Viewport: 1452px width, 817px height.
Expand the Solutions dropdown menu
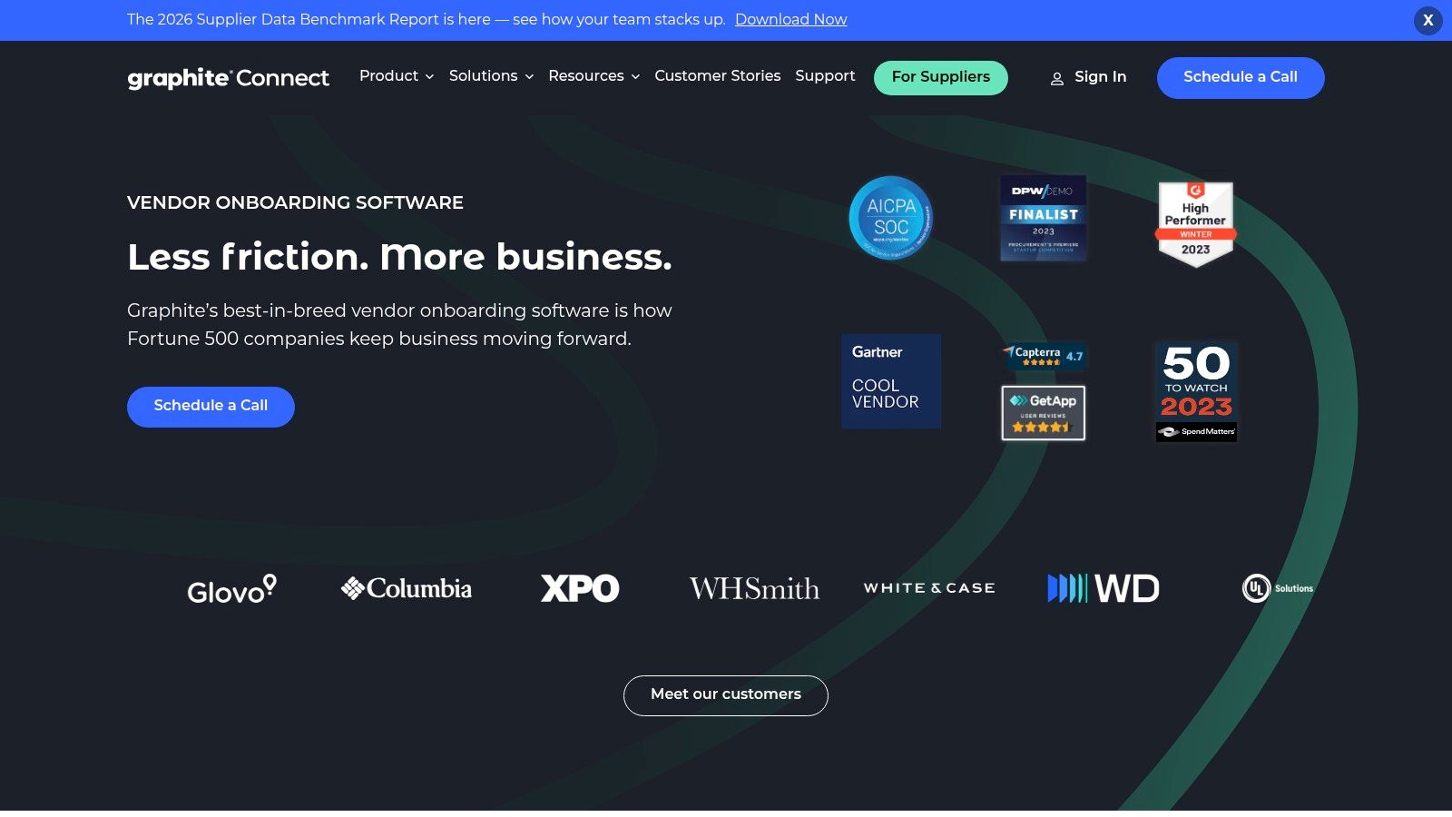(491, 76)
